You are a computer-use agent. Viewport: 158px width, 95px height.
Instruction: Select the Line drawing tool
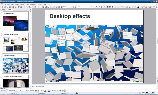tap(18, 91)
